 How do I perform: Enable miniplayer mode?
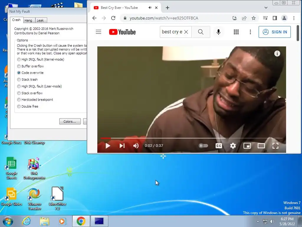tap(247, 146)
